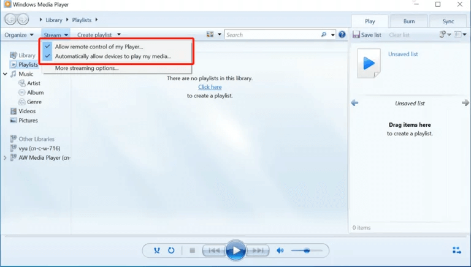Click the Music note icon in the tree
471x267 pixels.
coord(13,74)
